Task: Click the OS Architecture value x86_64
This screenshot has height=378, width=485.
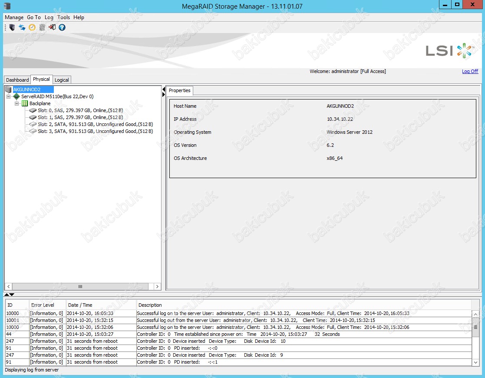Action: [335, 158]
